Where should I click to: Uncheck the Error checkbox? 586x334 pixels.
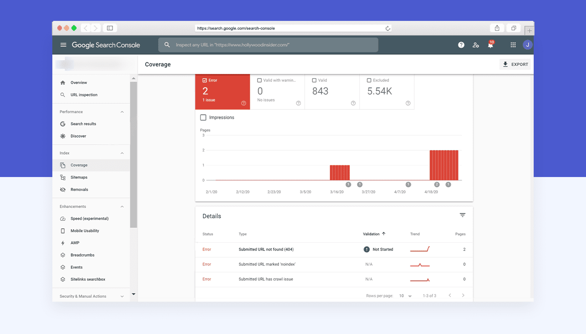point(204,80)
